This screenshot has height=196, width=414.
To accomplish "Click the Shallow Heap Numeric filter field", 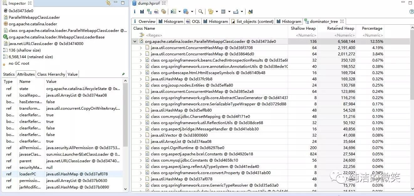I will [x=303, y=35].
